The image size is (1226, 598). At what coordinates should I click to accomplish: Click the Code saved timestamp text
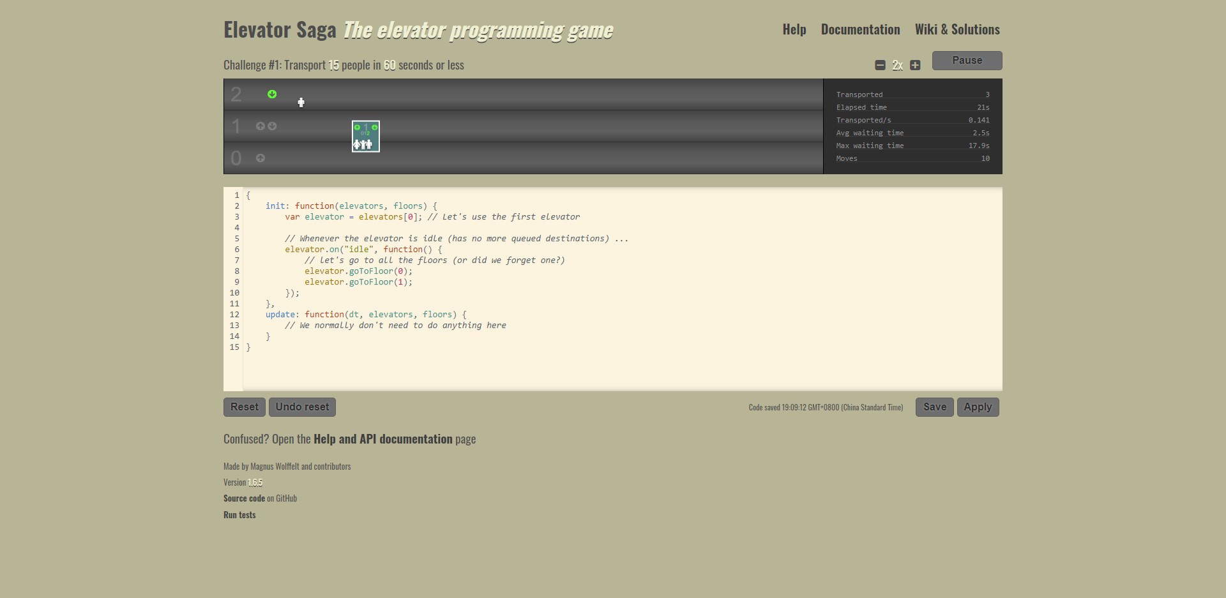[826, 407]
